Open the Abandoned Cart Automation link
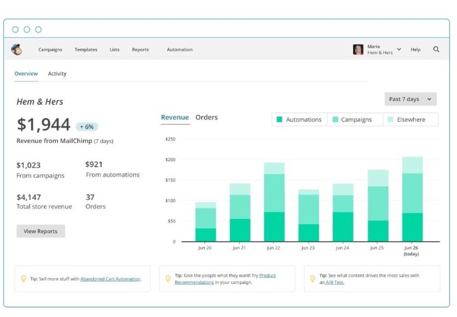457x317 pixels. point(110,279)
